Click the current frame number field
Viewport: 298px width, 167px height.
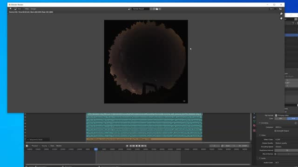click(x=215, y=146)
